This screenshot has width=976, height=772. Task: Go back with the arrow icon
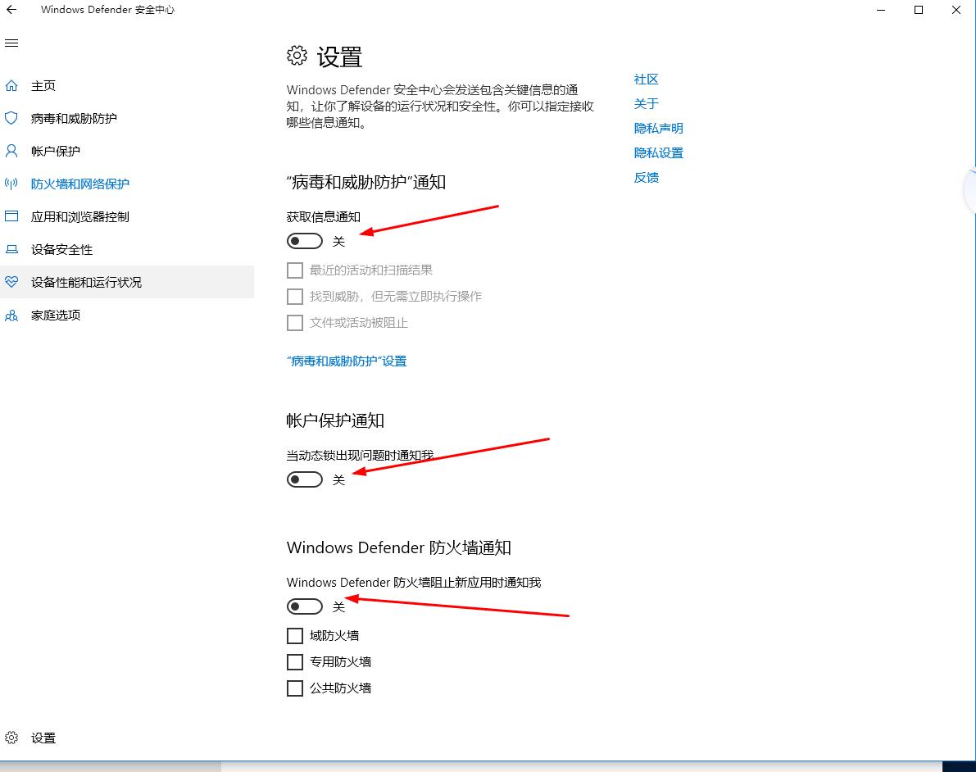coord(11,9)
